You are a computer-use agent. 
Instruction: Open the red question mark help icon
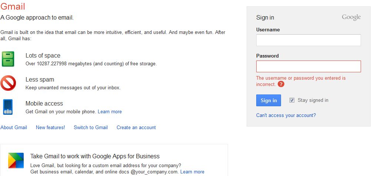tap(281, 84)
